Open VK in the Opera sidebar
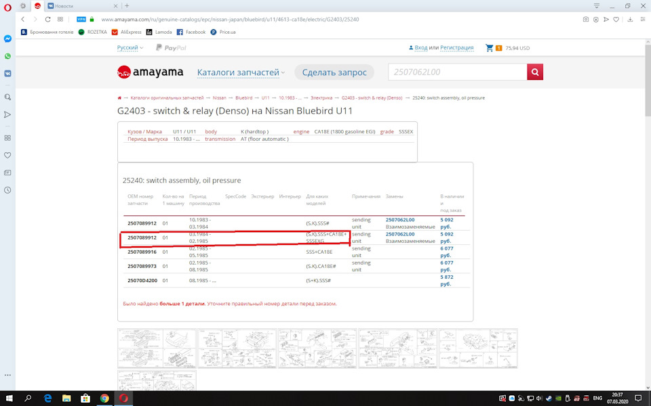651x406 pixels. pos(7,73)
